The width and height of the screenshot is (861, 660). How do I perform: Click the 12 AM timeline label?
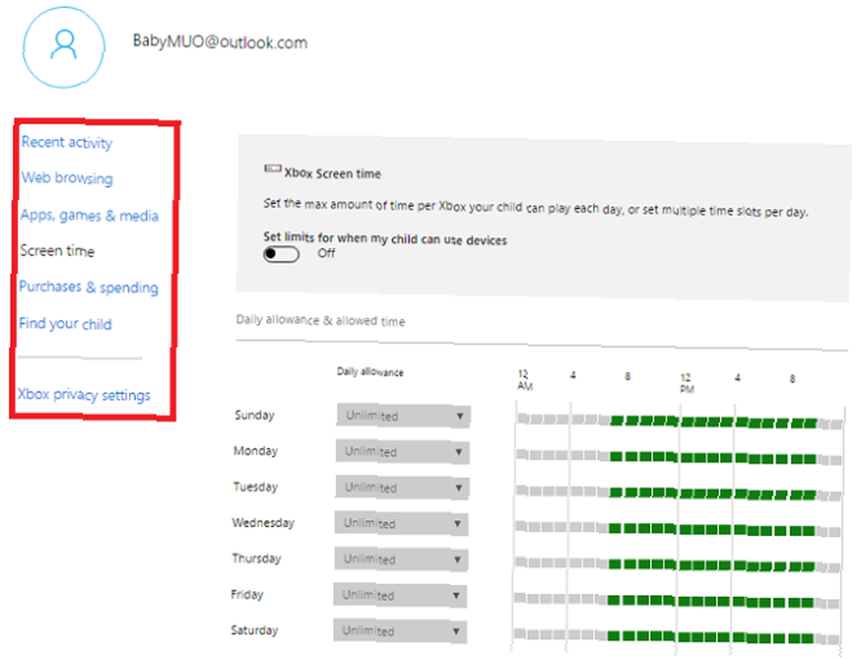525,380
